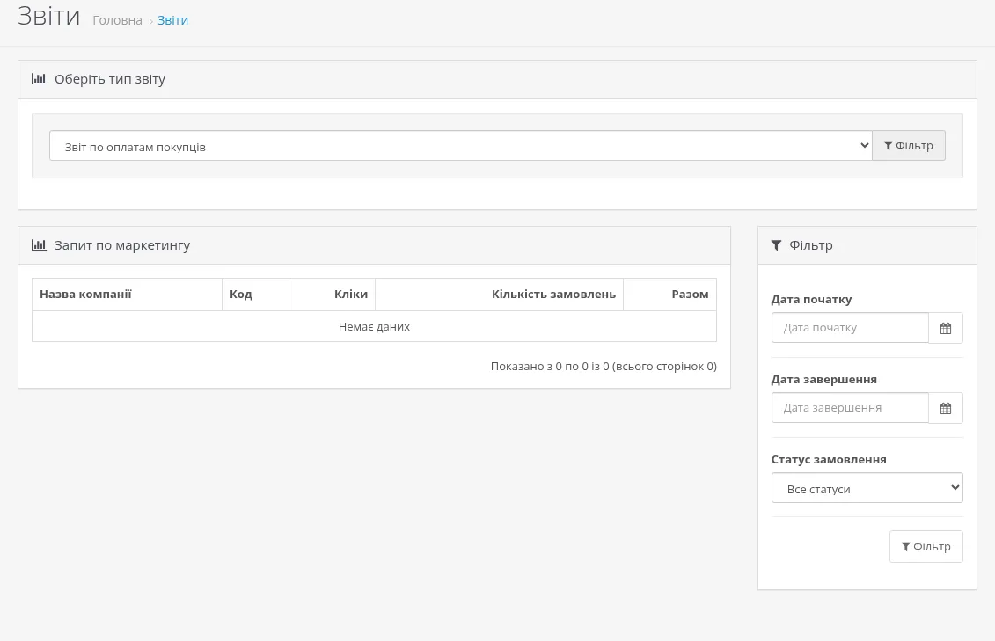
Task: Go to Головна breadcrumb link
Action: tap(117, 20)
